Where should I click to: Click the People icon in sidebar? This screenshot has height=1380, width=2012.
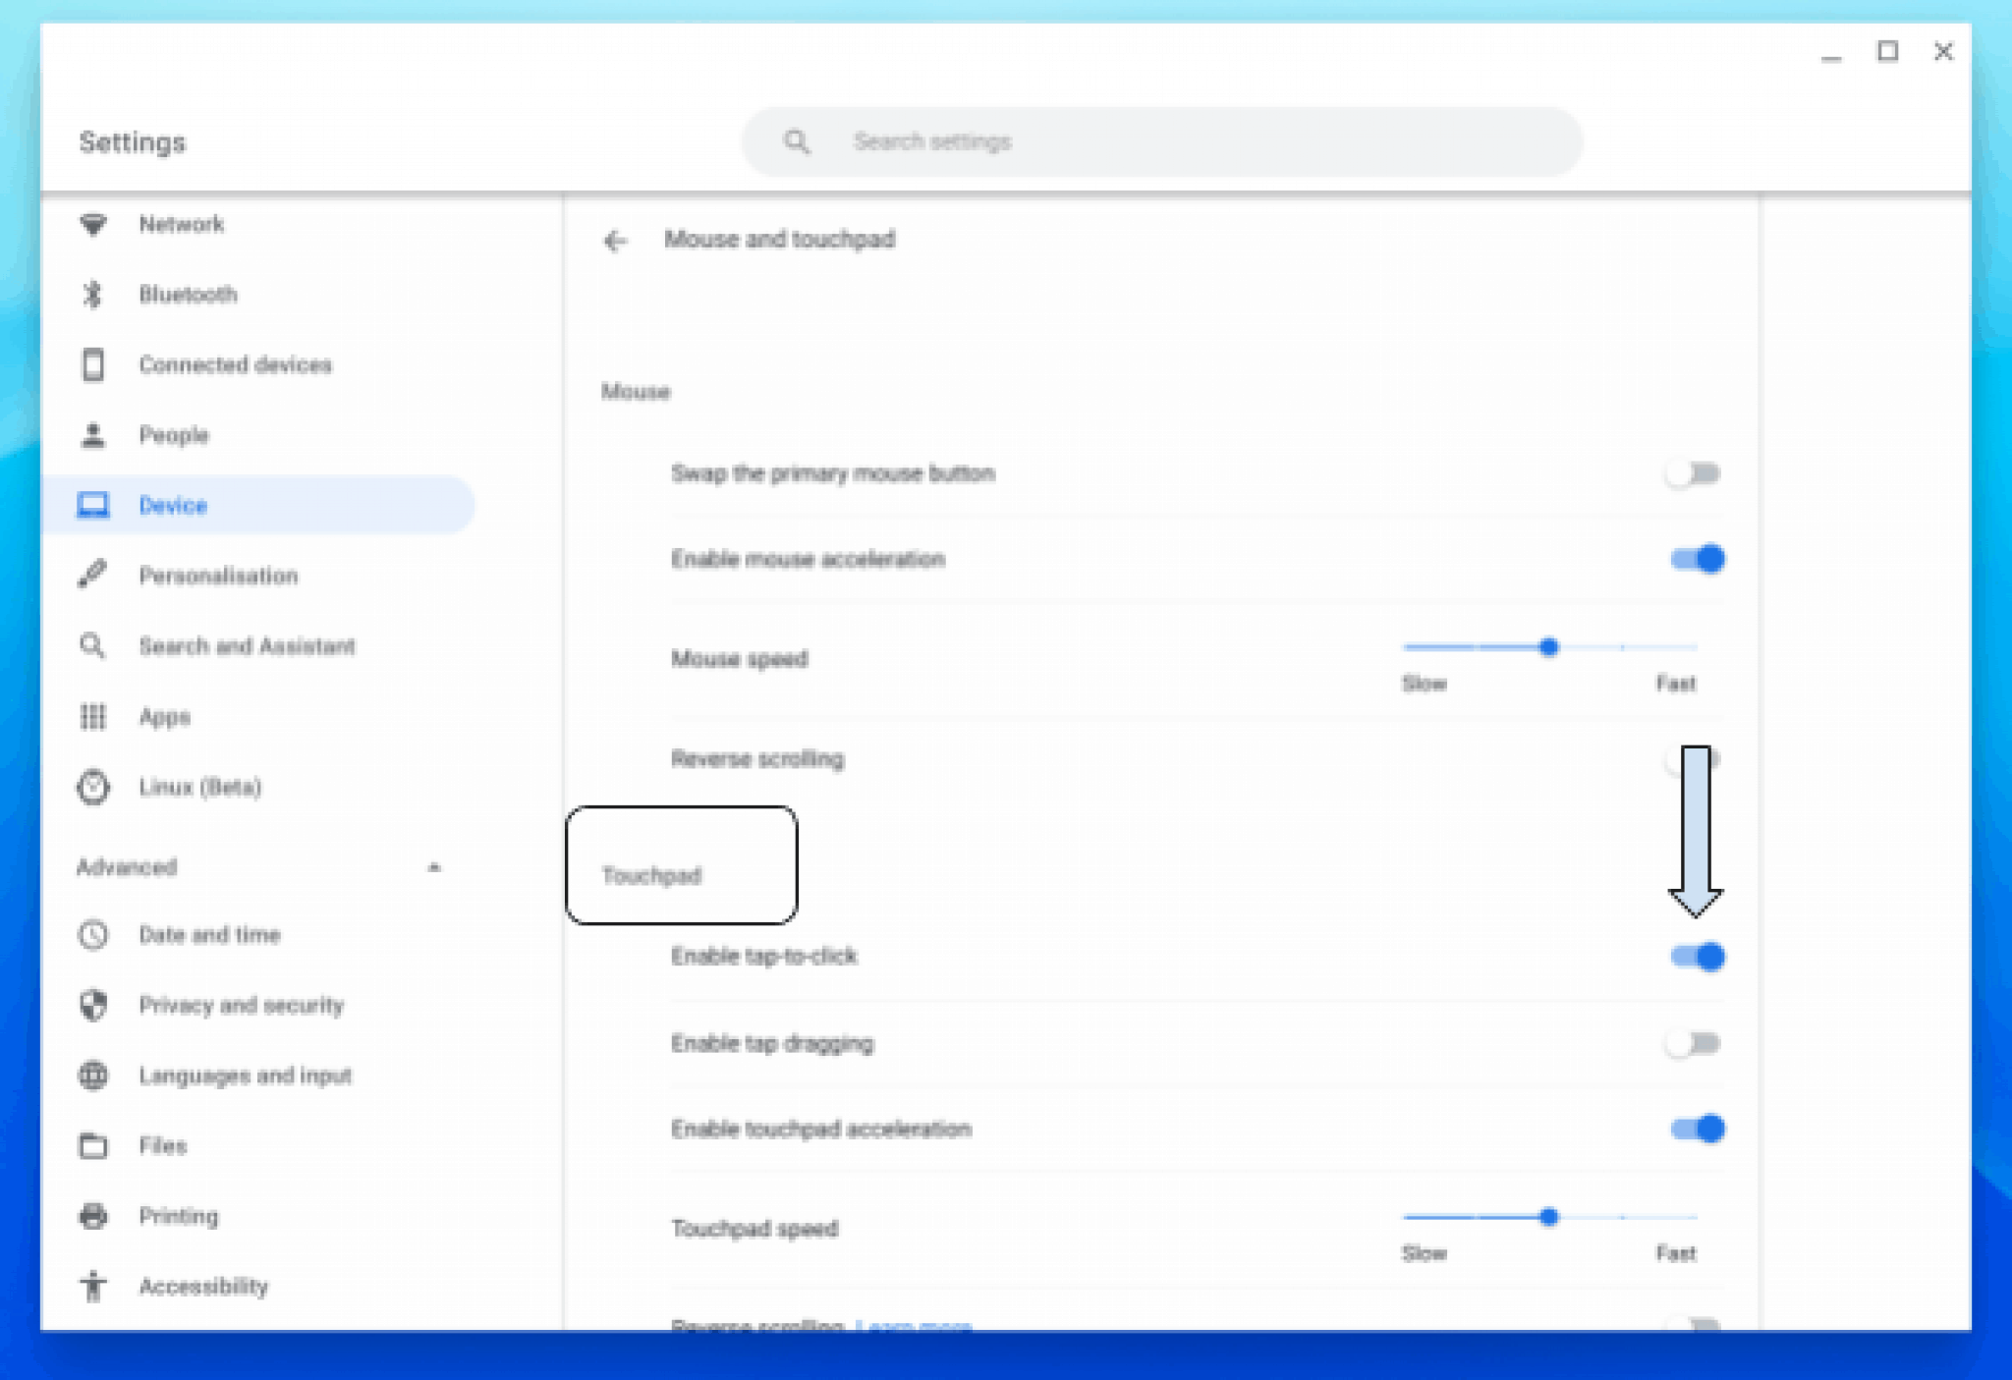click(93, 435)
